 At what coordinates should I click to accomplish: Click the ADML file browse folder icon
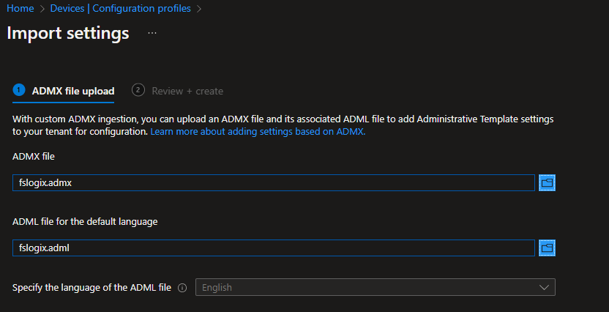pos(547,248)
